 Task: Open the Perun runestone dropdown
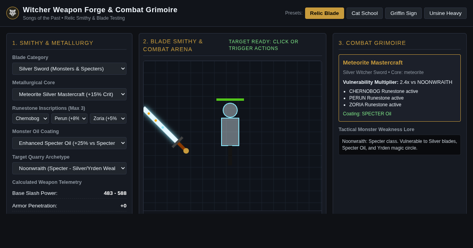69,118
